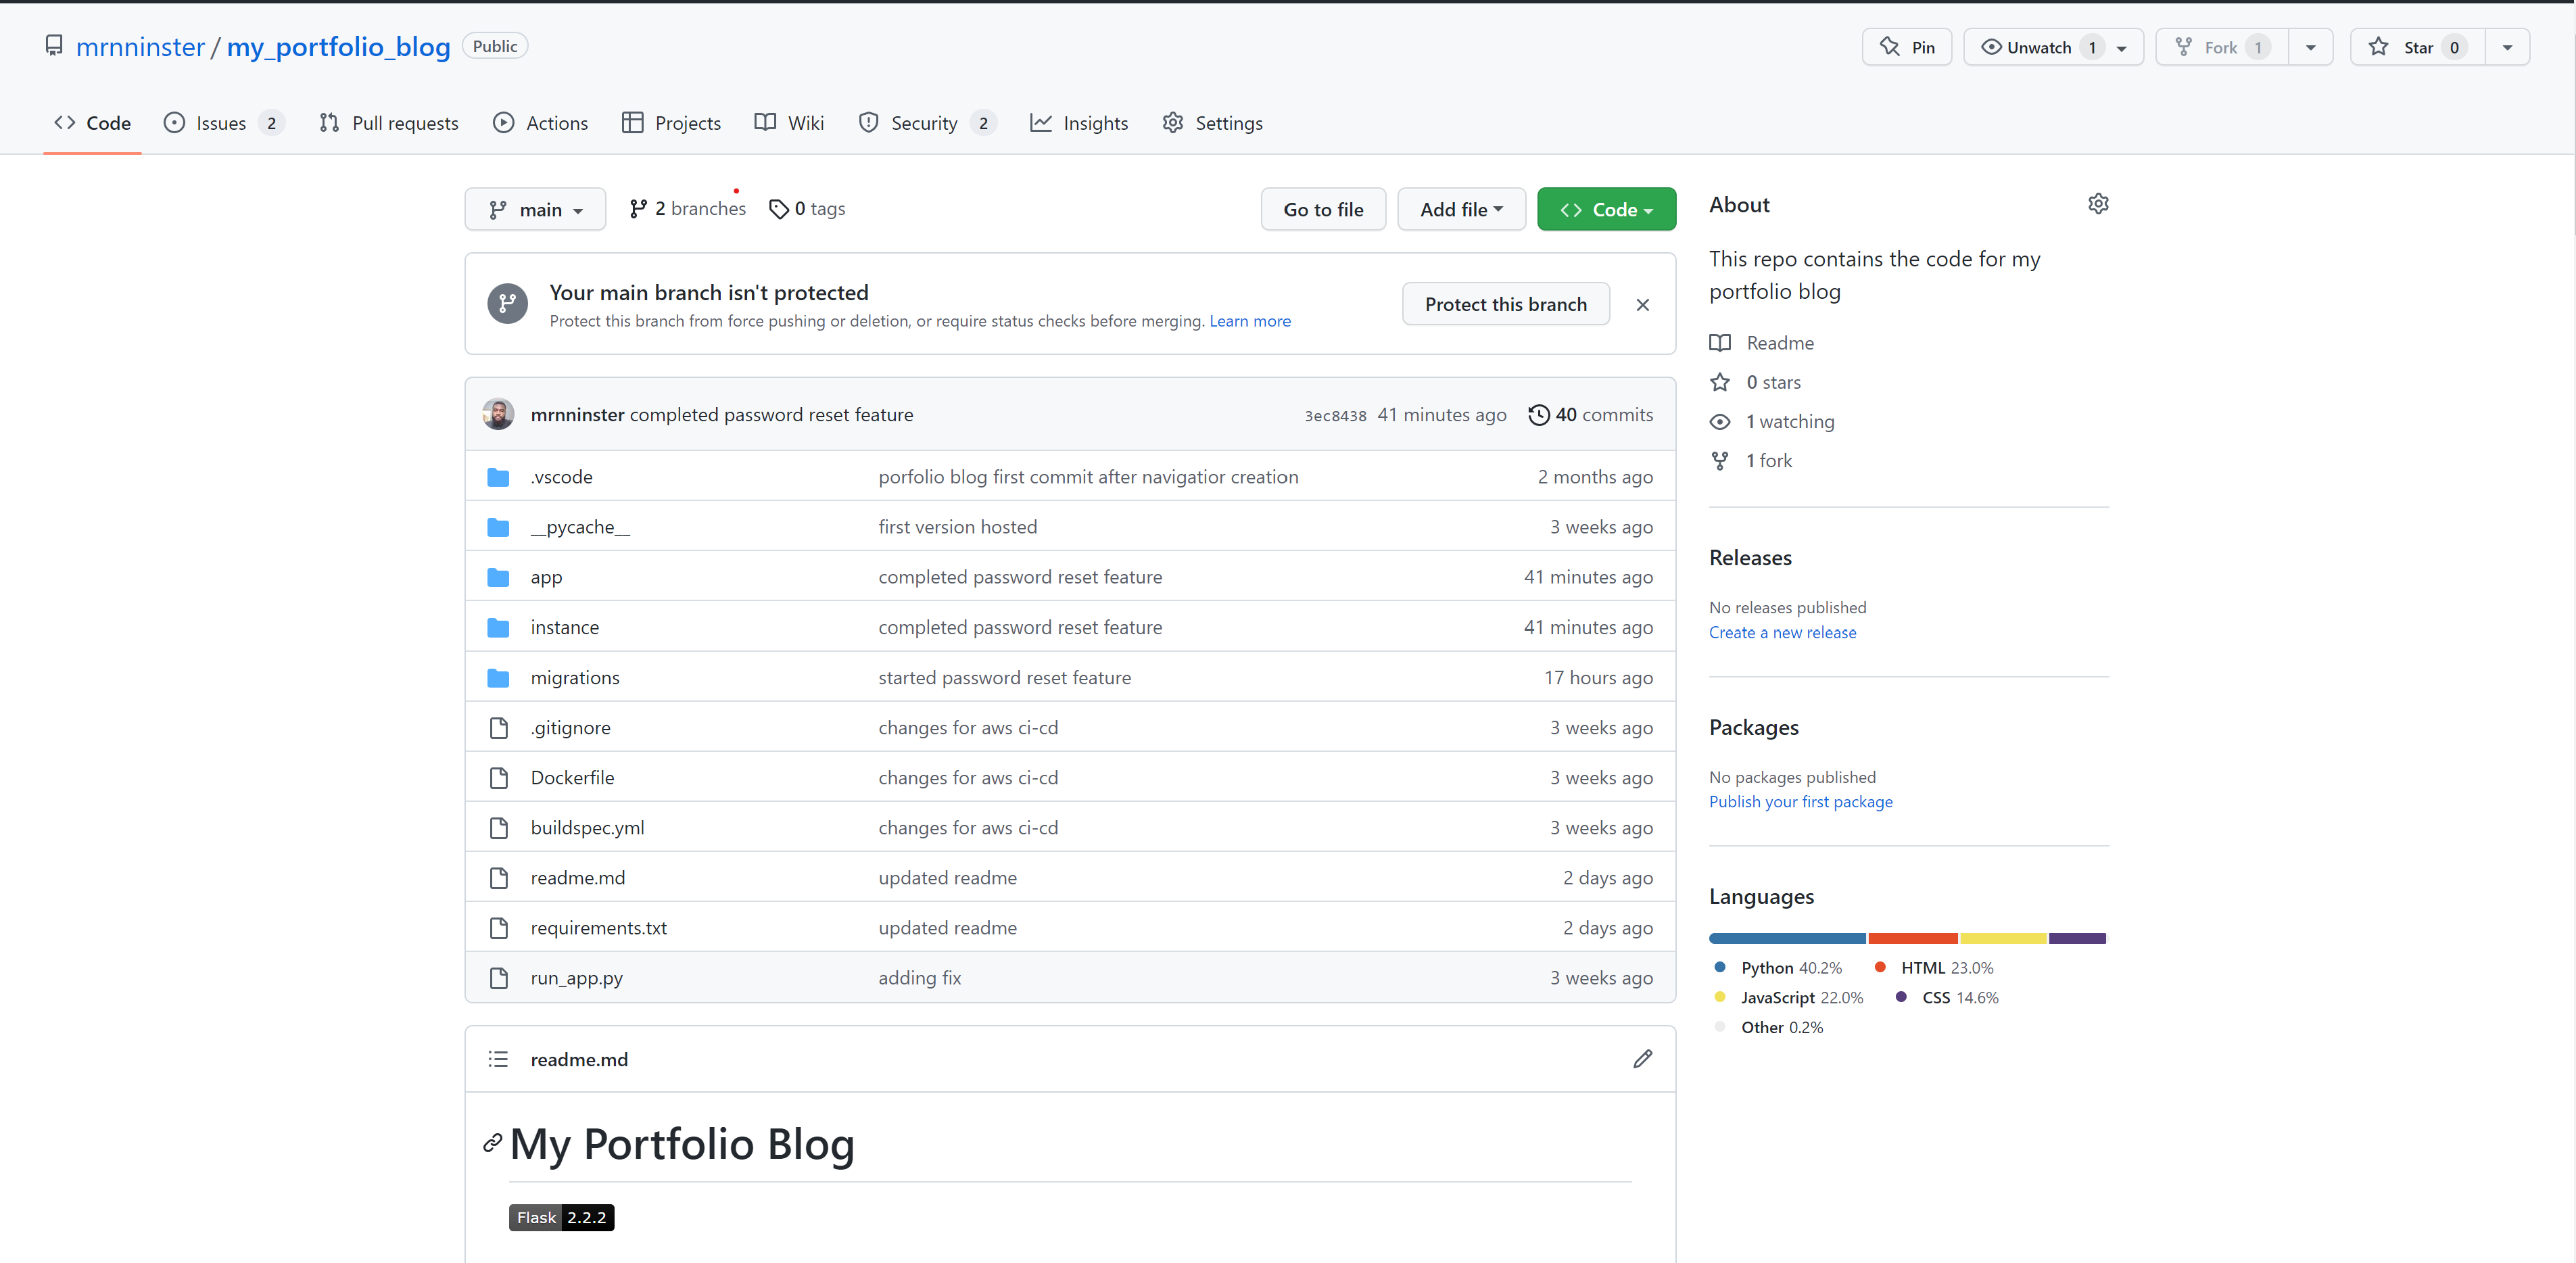Open the Pull requests tab

pyautogui.click(x=389, y=123)
